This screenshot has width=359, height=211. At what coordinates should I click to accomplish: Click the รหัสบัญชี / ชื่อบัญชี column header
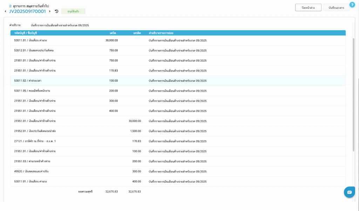point(26,33)
